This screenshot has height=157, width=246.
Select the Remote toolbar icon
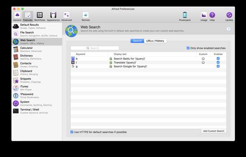point(86,17)
